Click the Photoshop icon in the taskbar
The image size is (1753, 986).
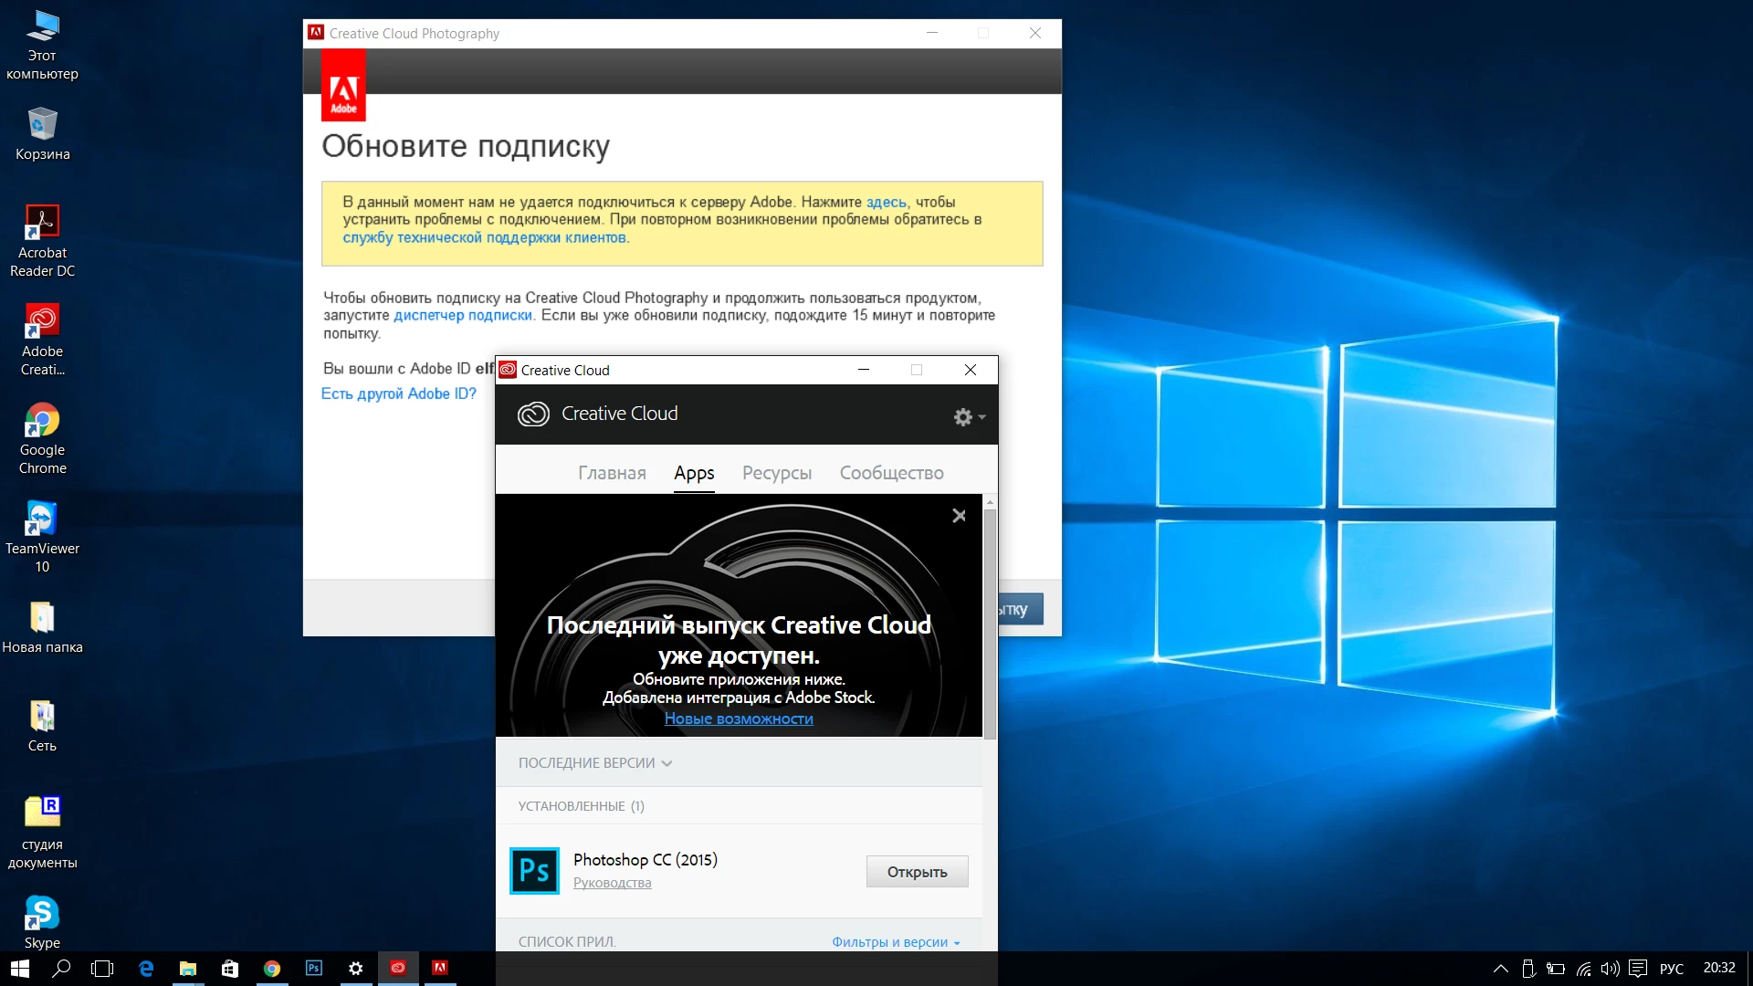(314, 968)
